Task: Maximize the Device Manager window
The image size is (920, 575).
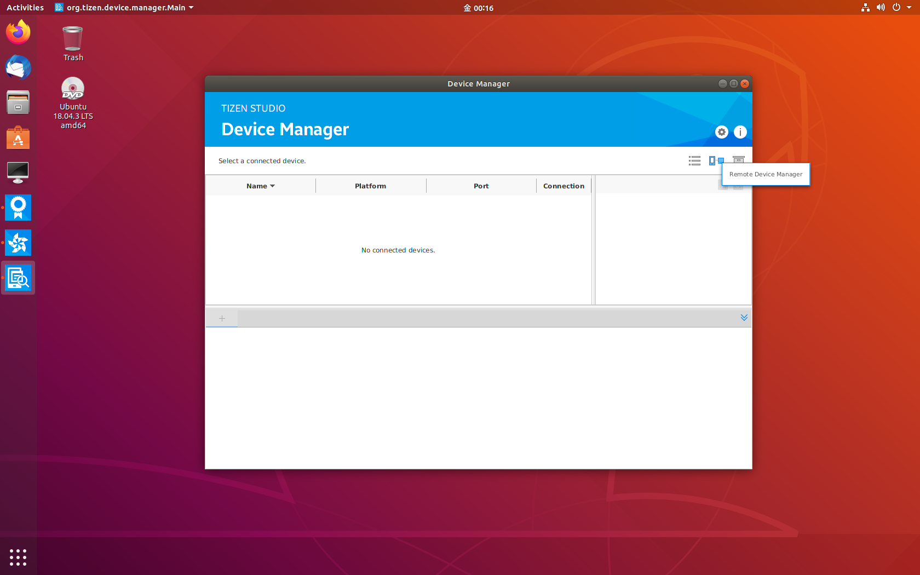Action: [734, 84]
